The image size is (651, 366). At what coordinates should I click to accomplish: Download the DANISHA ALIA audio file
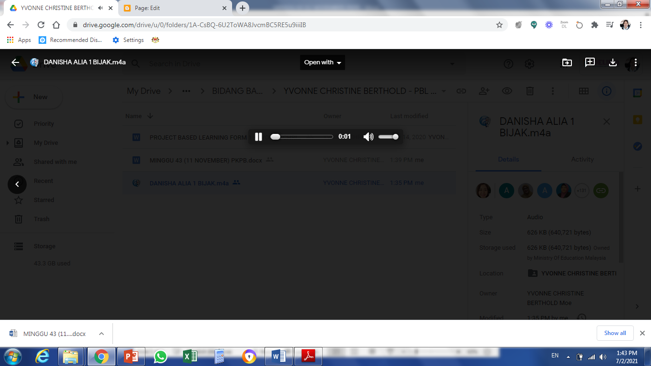613,62
